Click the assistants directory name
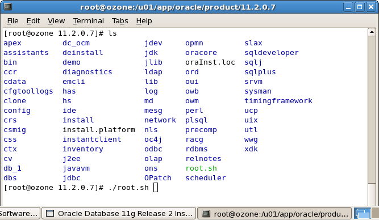This screenshot has width=379, height=220. [26, 53]
